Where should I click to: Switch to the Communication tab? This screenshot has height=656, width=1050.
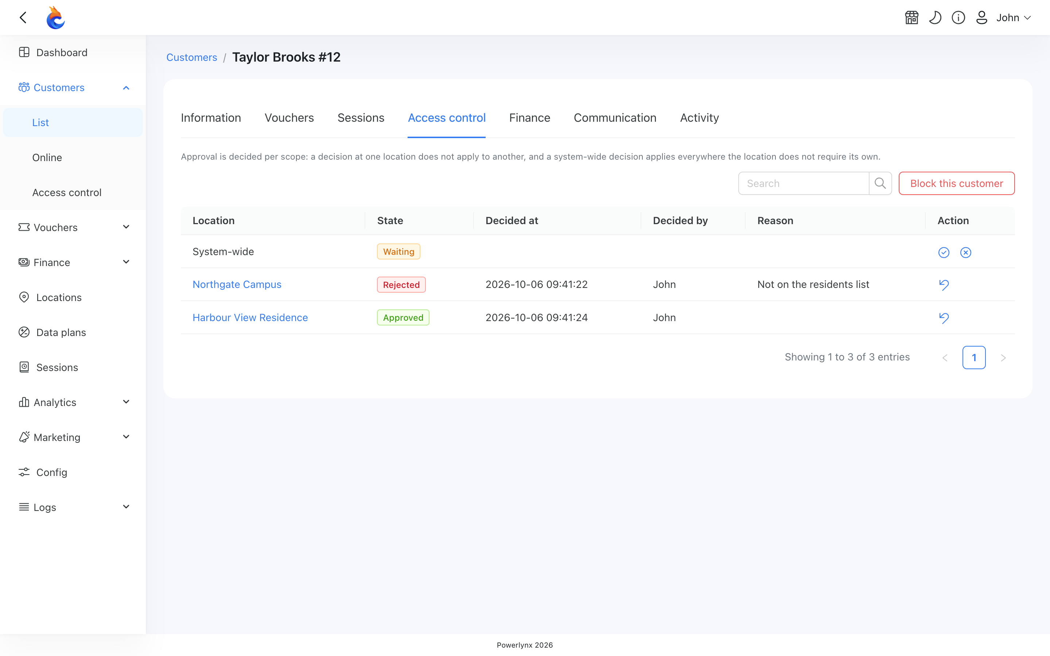(x=615, y=118)
